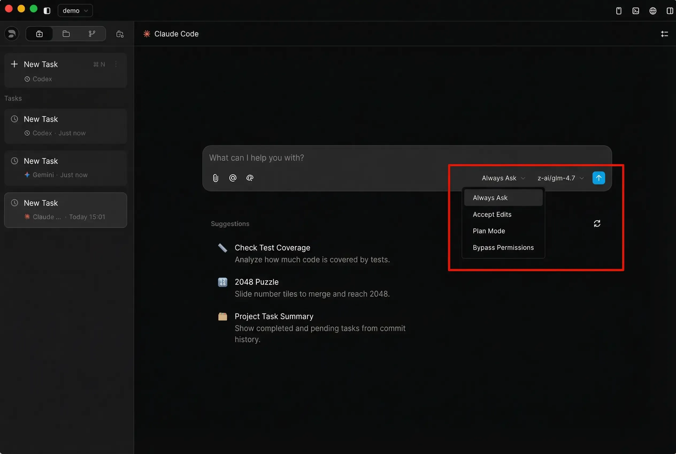Screen dimensions: 676x454
Task: Select Plan Mode from the permissions menu
Action: click(489, 231)
